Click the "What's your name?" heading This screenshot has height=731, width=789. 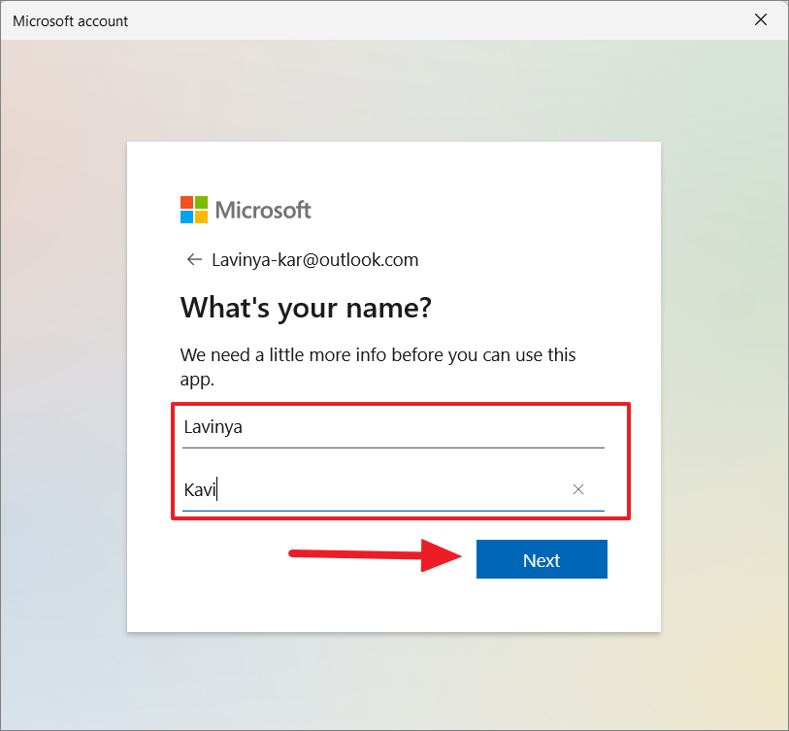[306, 308]
